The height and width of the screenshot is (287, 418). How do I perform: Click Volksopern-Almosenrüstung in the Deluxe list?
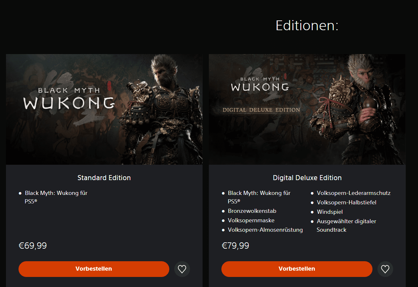click(x=265, y=230)
